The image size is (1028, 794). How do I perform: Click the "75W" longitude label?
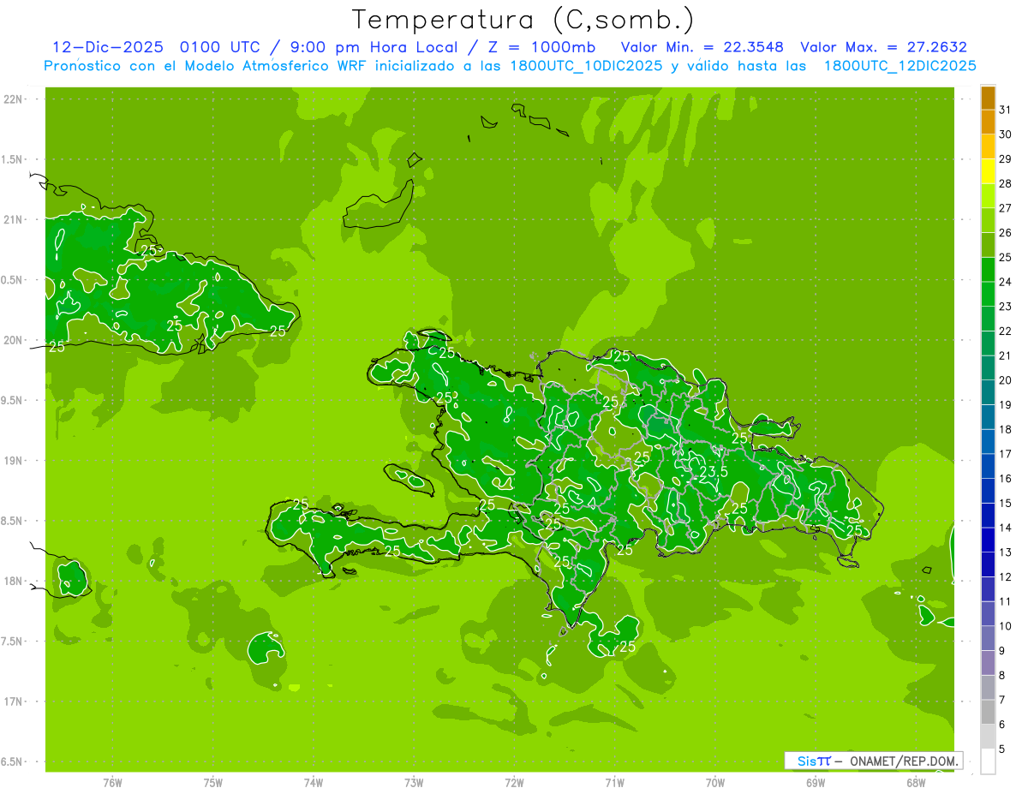(x=213, y=783)
